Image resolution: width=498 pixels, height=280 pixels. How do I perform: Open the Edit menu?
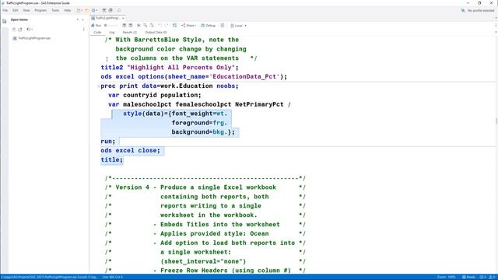pyautogui.click(x=16, y=10)
